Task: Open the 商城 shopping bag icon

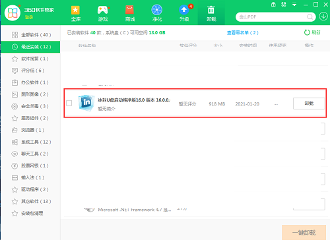Action: click(130, 13)
